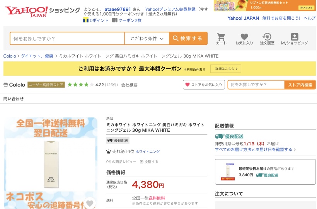Open the shopping cart icon
The width and height of the screenshot is (317, 209).
coord(221,37)
